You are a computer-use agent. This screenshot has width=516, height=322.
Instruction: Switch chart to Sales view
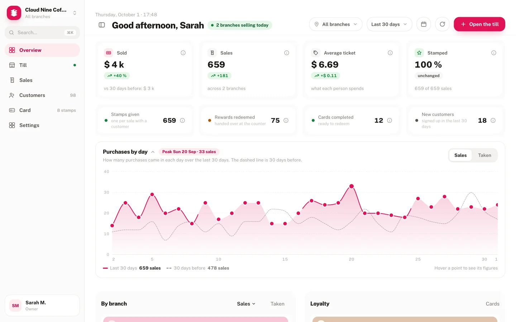(460, 155)
